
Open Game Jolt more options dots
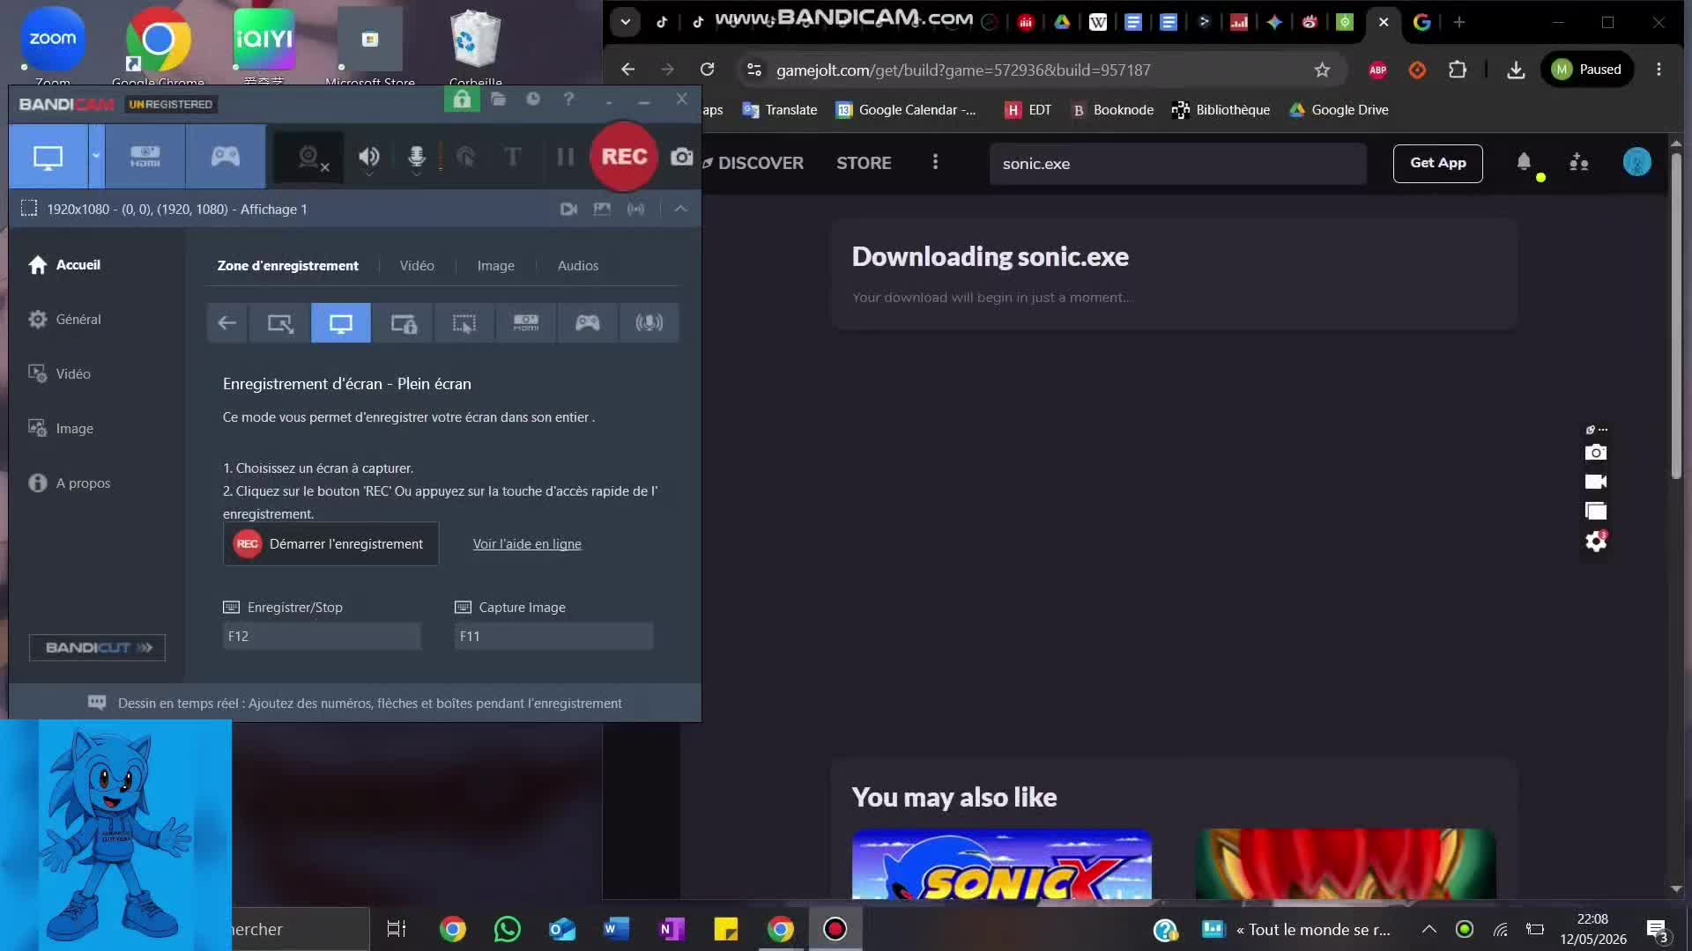click(935, 163)
